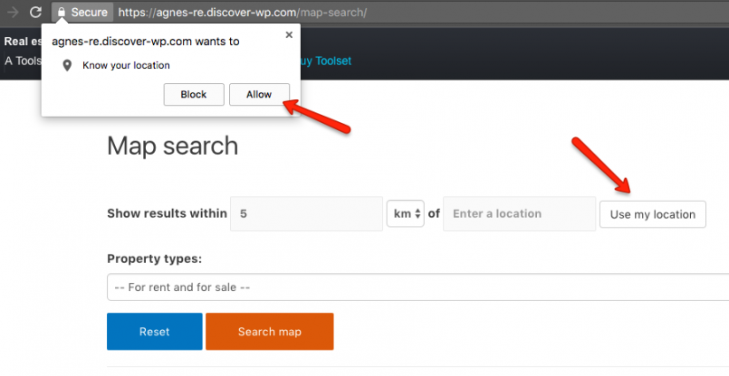Click the orange Search map button
Image resolution: width=729 pixels, height=376 pixels.
point(270,332)
